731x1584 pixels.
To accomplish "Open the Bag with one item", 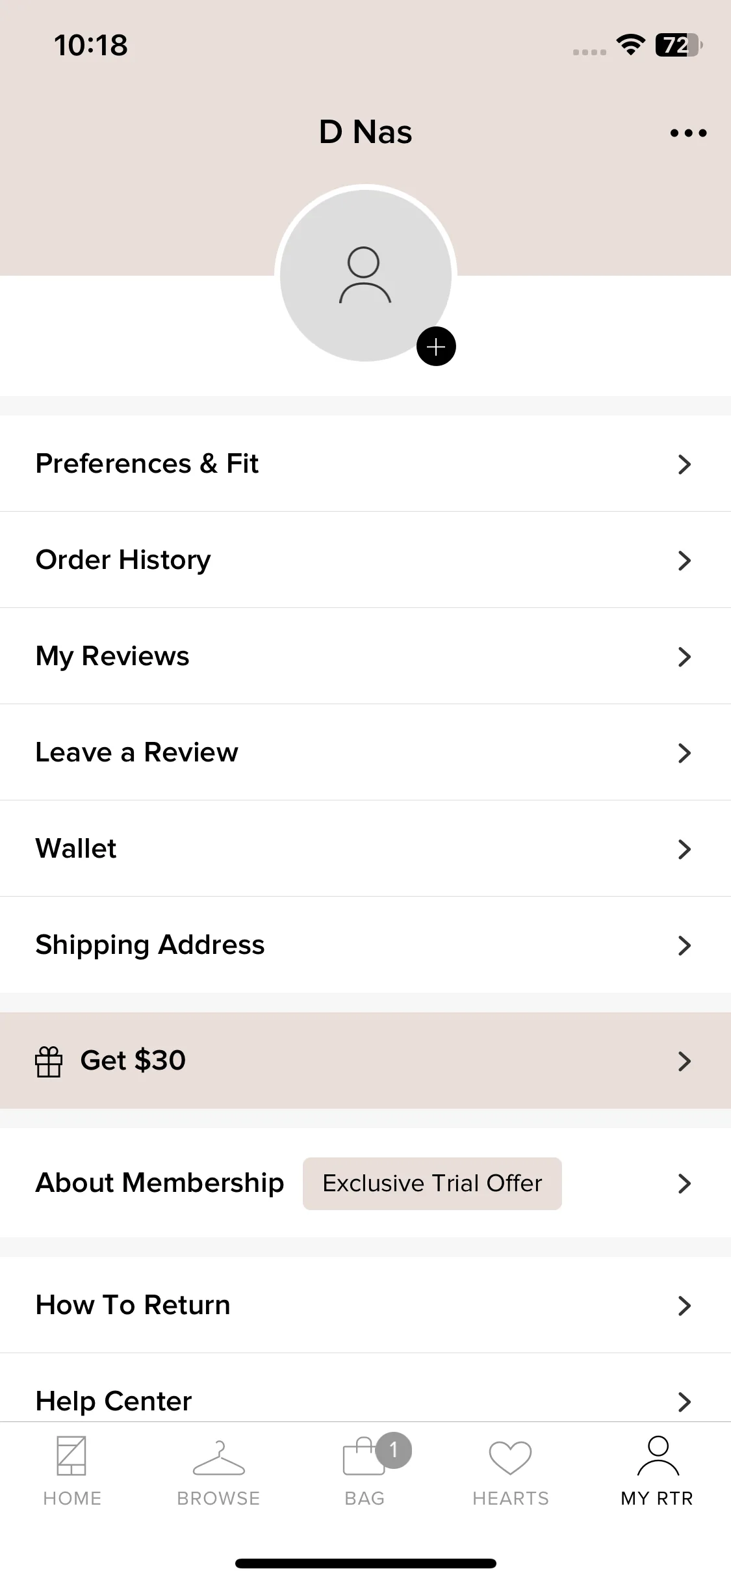I will [x=365, y=1472].
